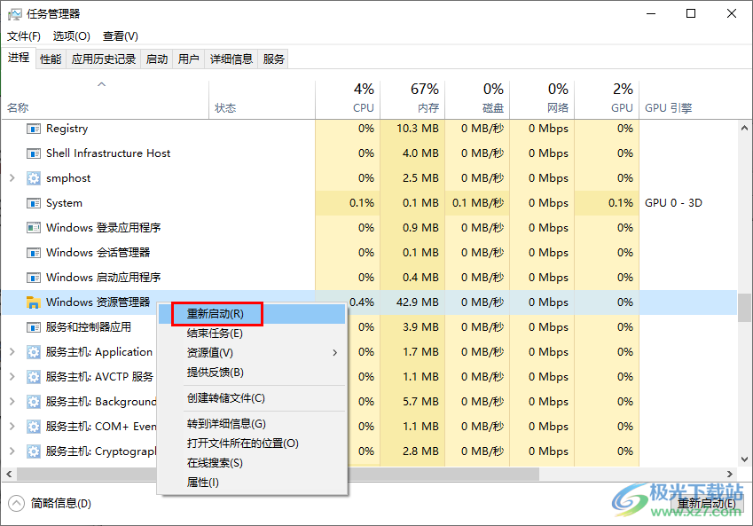Click the Task Manager title bar icon
This screenshot has width=753, height=526.
click(15, 14)
